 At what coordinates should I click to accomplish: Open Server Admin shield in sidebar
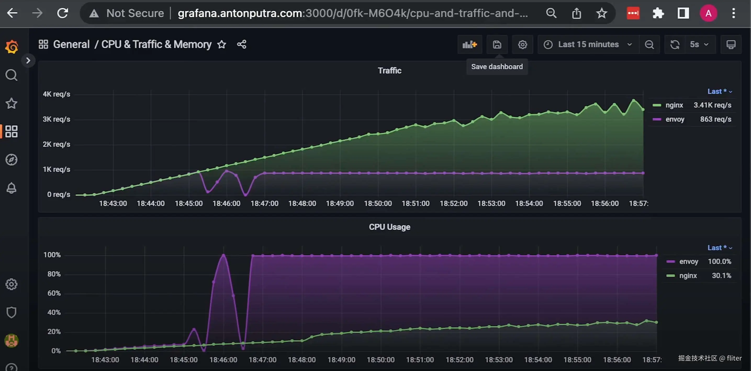11,312
